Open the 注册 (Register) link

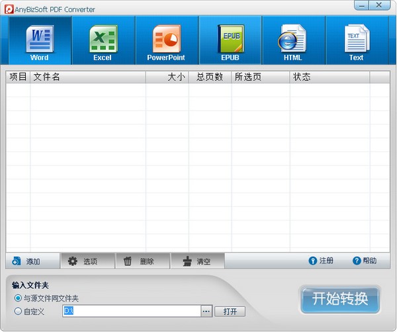[x=321, y=261]
